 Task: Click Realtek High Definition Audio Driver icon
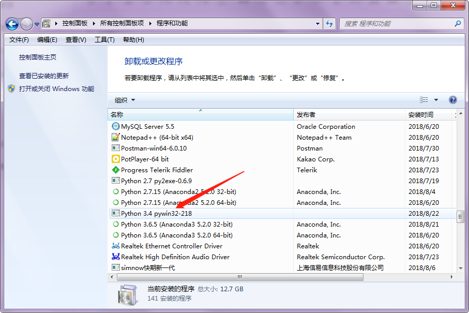tap(115, 257)
